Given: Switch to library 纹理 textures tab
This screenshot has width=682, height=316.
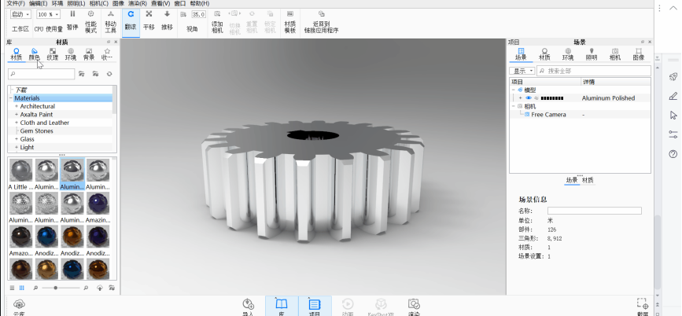Looking at the screenshot, I should pyautogui.click(x=53, y=54).
